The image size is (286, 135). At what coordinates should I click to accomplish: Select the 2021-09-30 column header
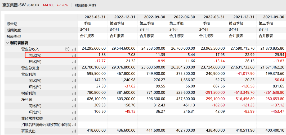coord(274,17)
